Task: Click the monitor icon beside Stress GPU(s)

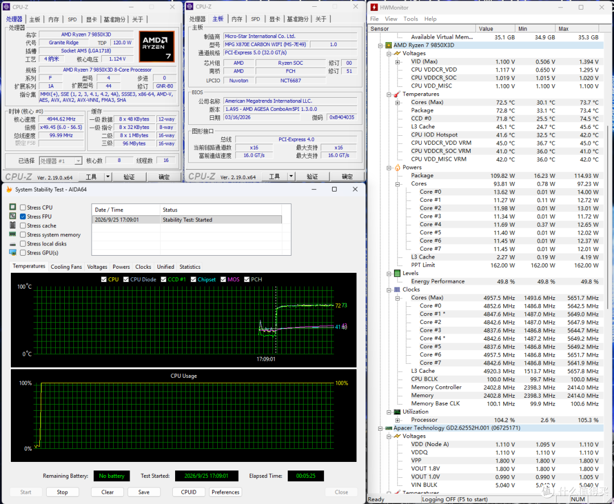Action: click(x=13, y=252)
